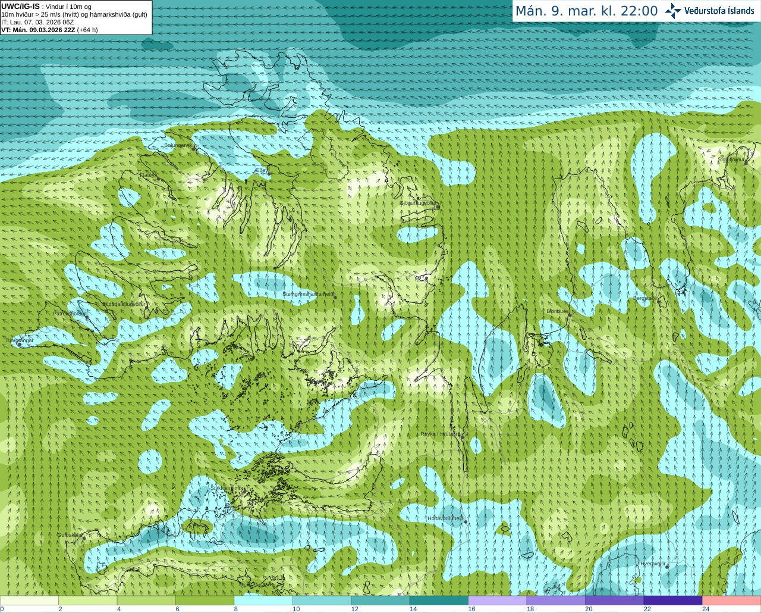Click the '10m hviður > 25 m/s' description line

(74, 14)
